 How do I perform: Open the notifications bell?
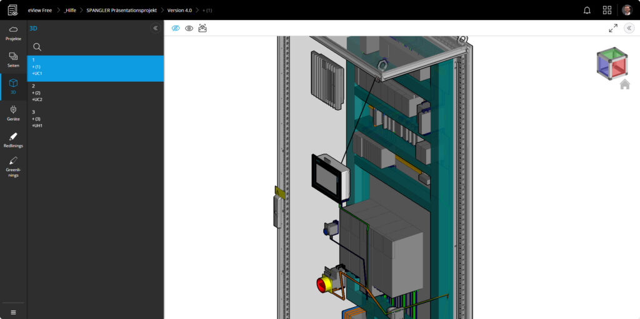587,10
